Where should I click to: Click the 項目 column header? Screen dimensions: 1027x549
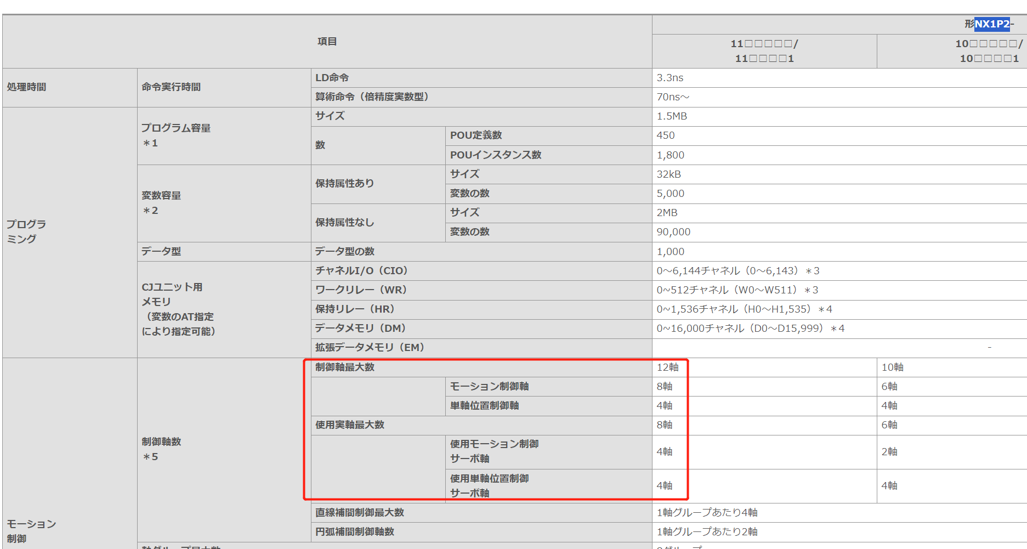point(327,42)
